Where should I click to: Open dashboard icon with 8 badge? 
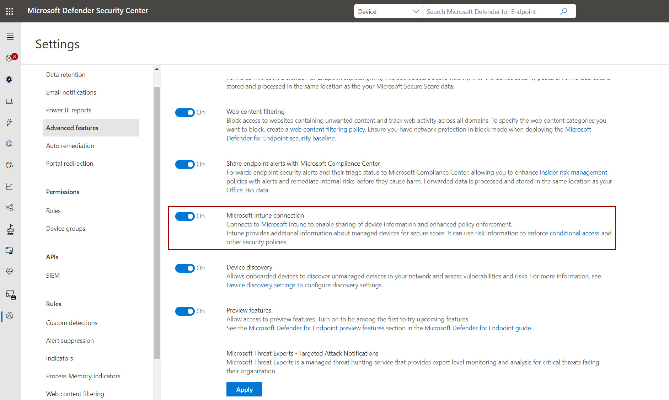click(11, 58)
